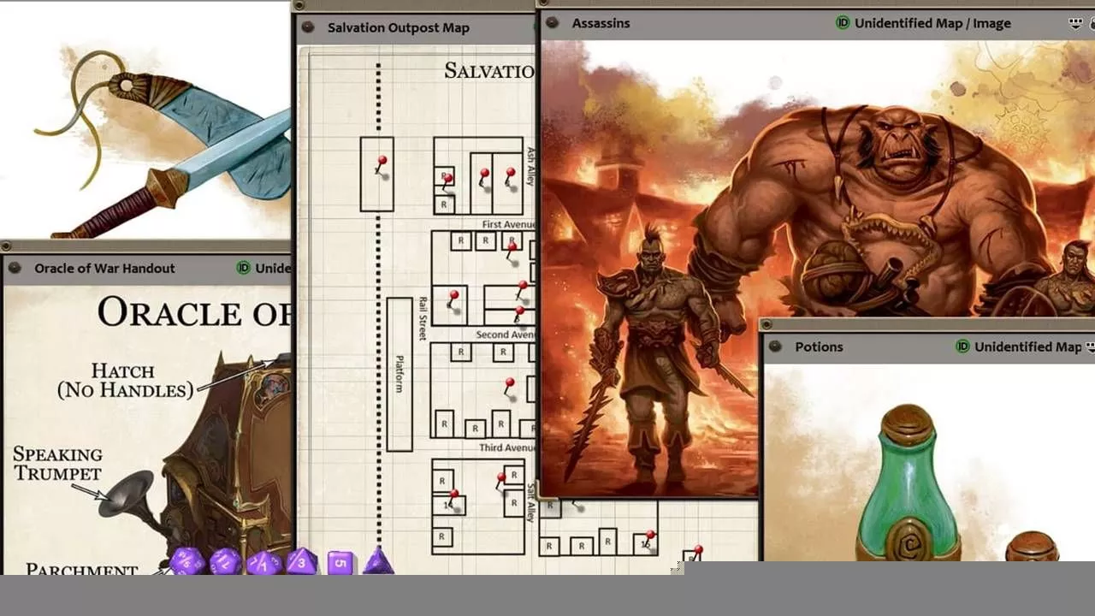This screenshot has height=616, width=1095.
Task: Click the 'Second Avenue' label on the map
Action: tap(505, 335)
